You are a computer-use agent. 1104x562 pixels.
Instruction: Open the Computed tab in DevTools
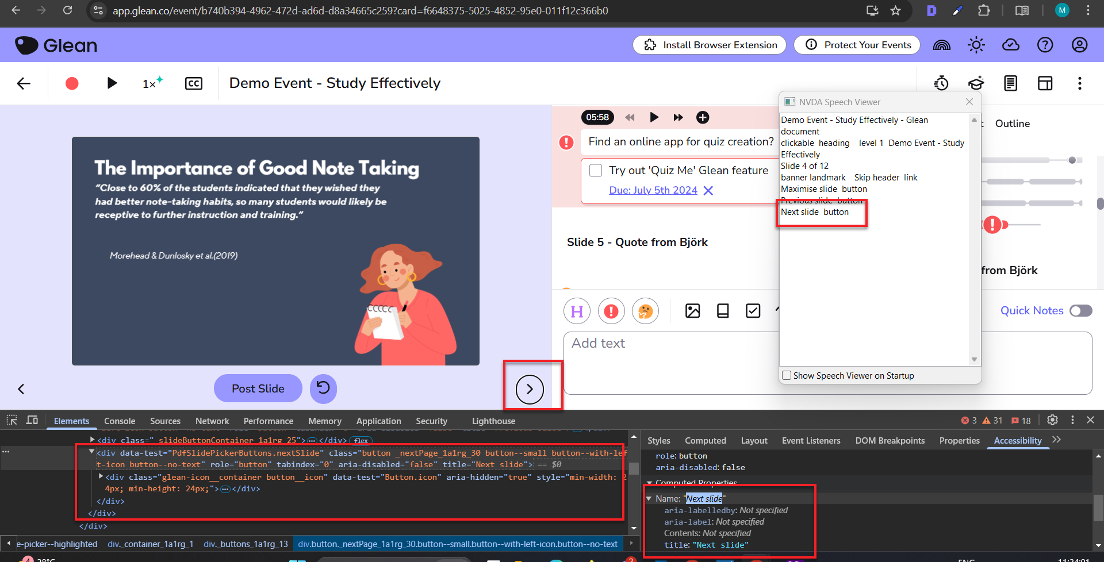tap(705, 441)
